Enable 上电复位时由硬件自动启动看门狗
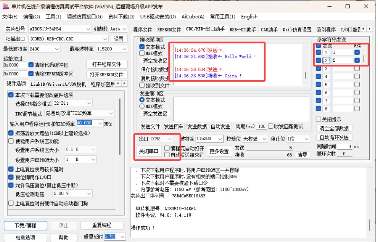 11,203
